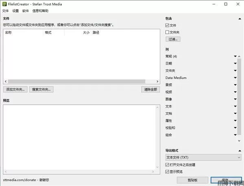Open the 文件 menu

(5, 11)
